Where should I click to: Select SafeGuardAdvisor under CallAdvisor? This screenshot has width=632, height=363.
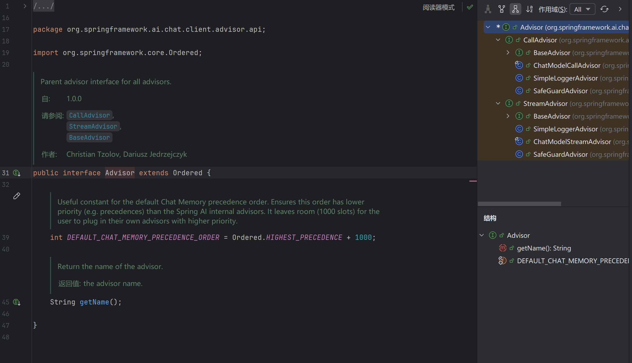click(x=561, y=91)
